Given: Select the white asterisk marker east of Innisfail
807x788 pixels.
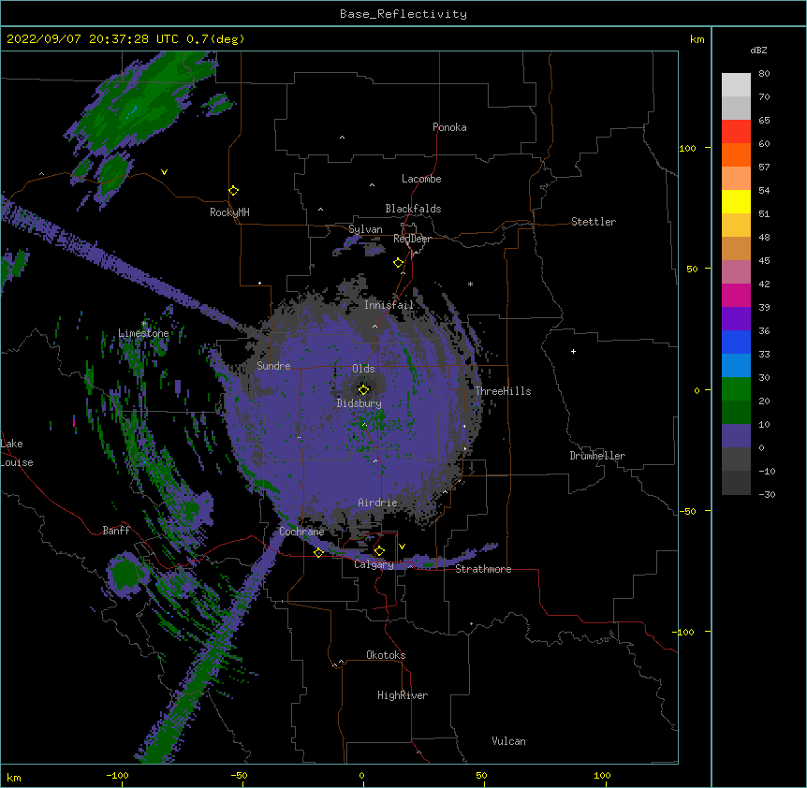Looking at the screenshot, I should click(x=470, y=284).
